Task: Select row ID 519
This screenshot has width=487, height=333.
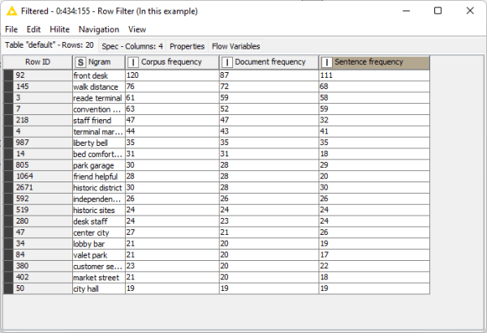Action: 42,210
